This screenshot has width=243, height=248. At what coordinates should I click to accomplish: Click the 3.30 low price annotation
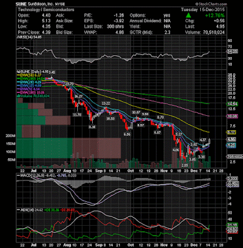202,157
